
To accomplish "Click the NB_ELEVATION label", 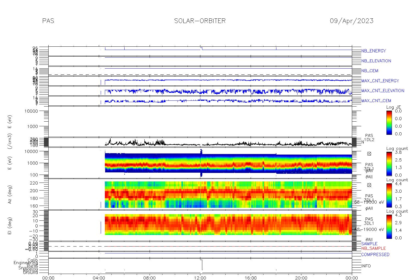I will click(x=376, y=61).
